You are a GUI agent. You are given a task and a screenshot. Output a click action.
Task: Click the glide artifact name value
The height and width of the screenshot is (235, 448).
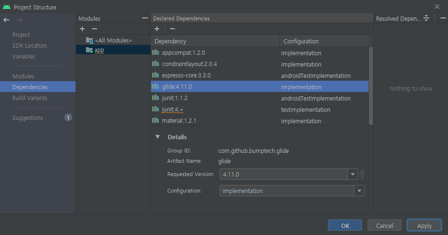coord(224,161)
